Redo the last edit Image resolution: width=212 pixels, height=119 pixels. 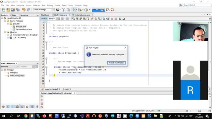[28, 10]
